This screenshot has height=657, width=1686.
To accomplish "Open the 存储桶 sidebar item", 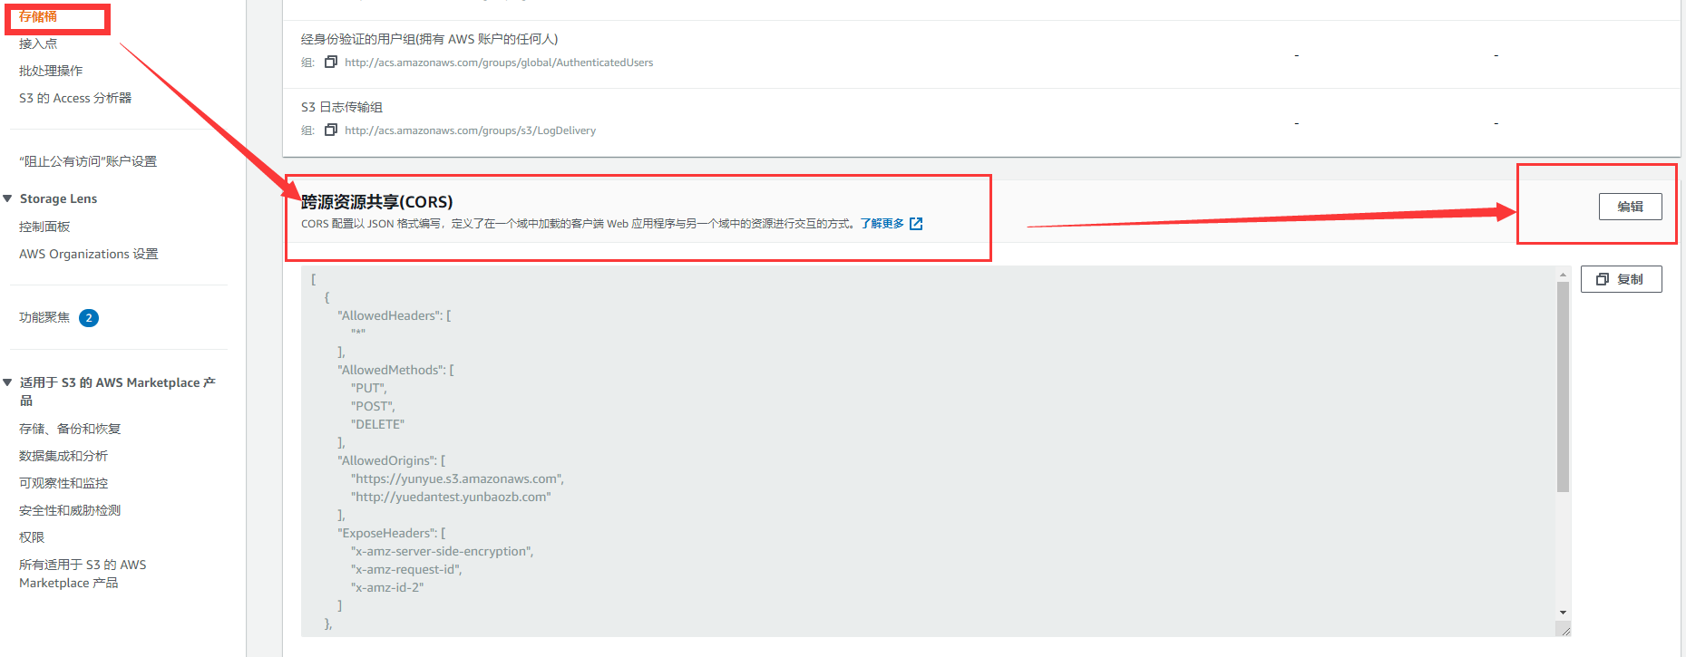I will (x=38, y=16).
